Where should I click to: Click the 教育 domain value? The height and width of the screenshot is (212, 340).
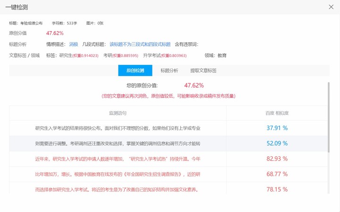[x=222, y=56]
